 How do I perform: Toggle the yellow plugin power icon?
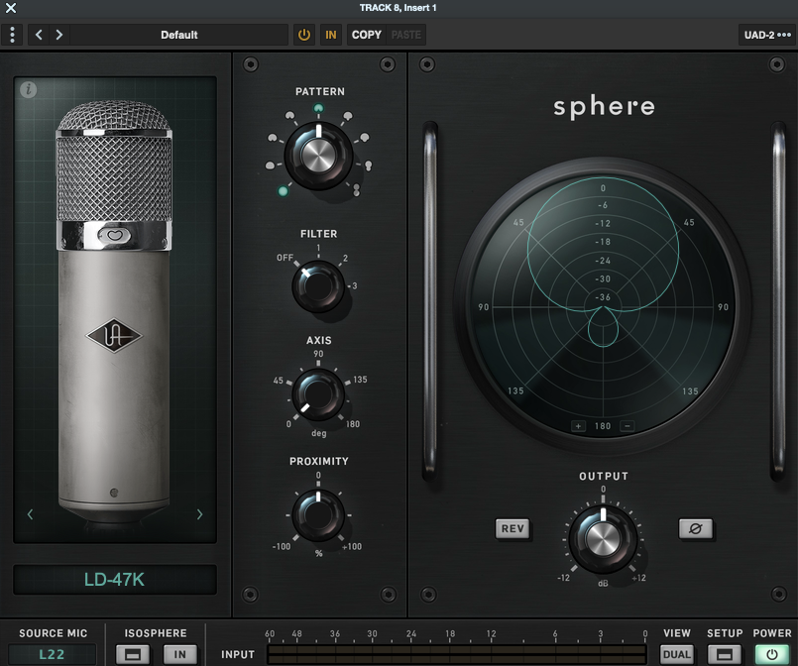coord(303,35)
